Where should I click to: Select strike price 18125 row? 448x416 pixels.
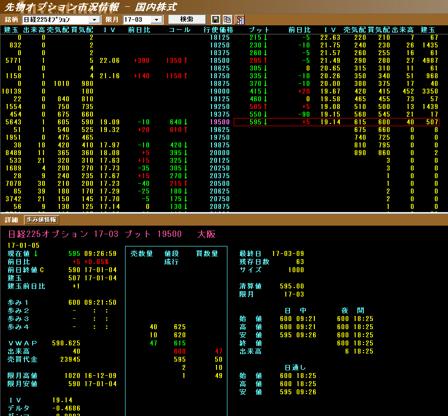[x=220, y=38]
